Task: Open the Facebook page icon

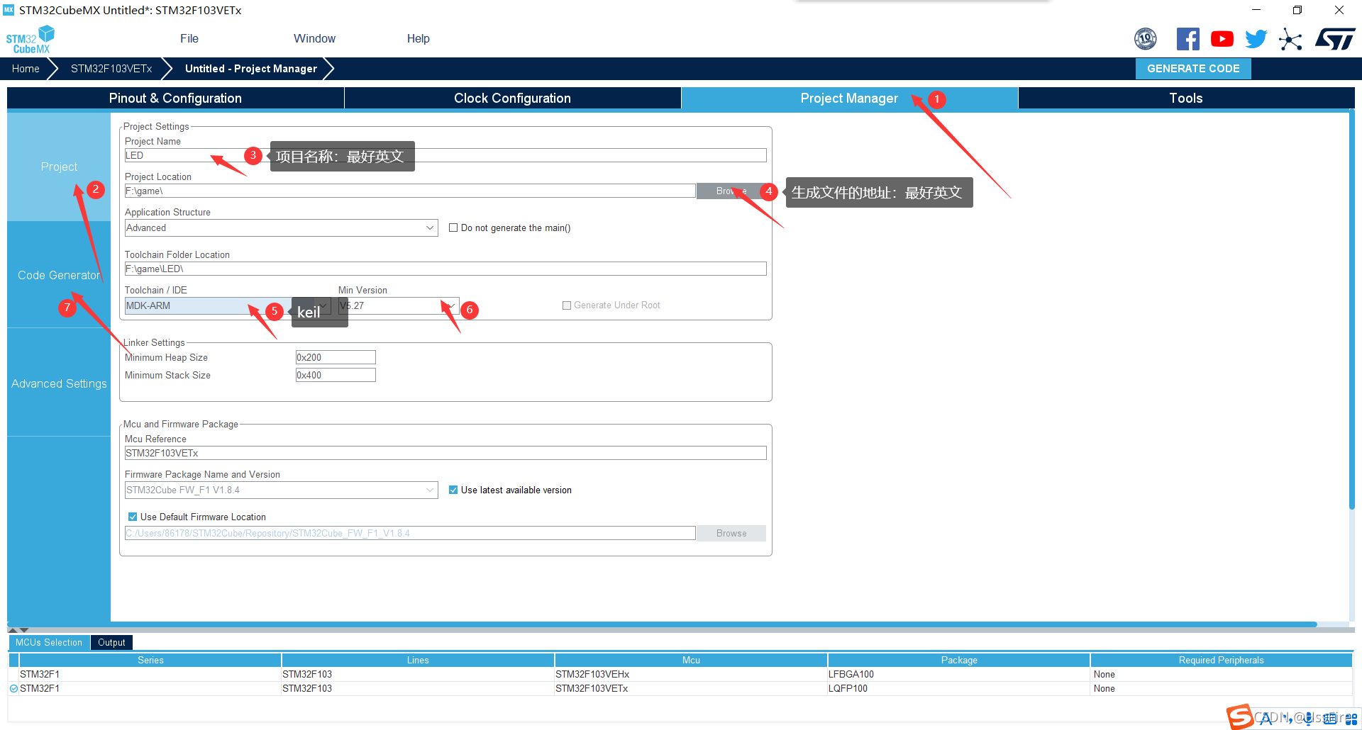Action: point(1187,39)
